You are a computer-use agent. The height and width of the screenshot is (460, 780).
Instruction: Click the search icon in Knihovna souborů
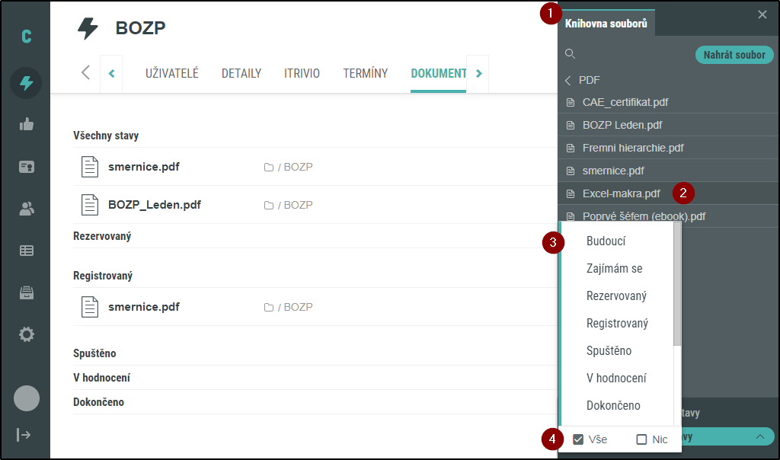(570, 54)
